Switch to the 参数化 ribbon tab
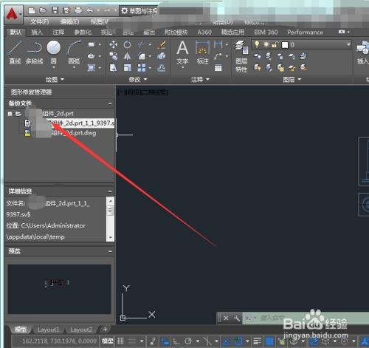Viewport: 369px width, 348px height. point(83,33)
